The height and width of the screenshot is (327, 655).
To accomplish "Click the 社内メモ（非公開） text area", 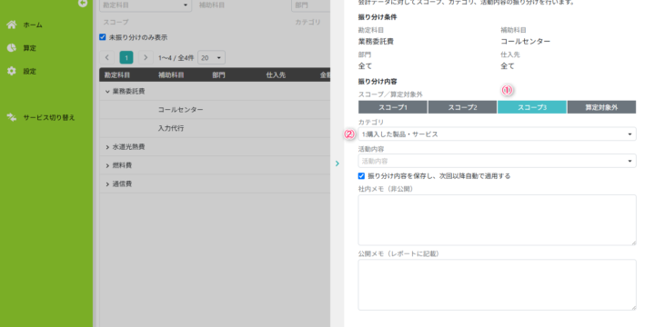I will click(x=497, y=220).
